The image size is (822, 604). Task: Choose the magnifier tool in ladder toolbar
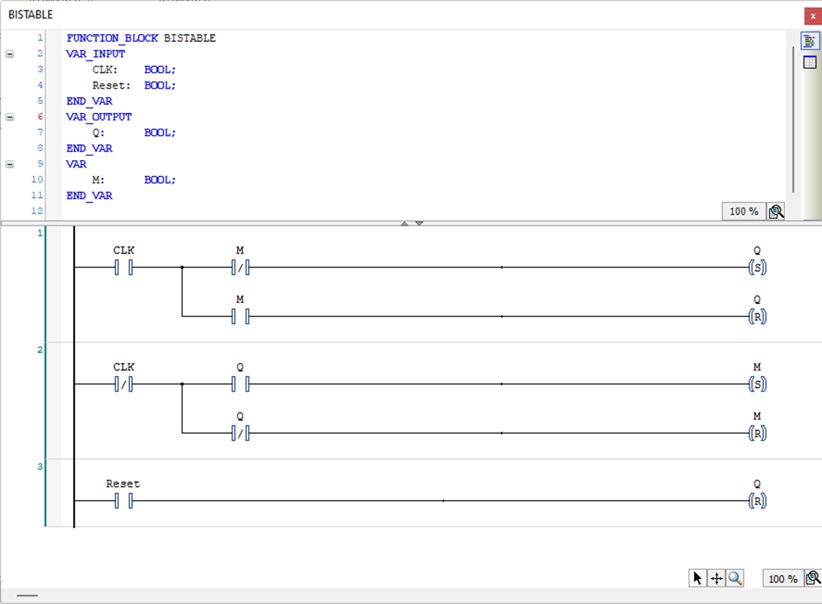click(x=735, y=578)
